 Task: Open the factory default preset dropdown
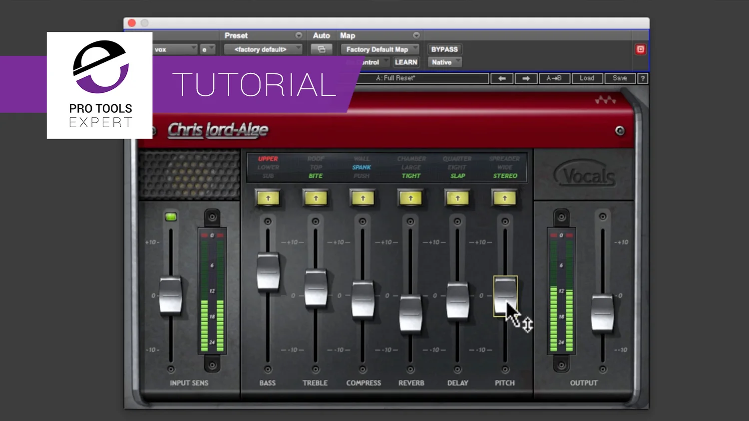(x=263, y=49)
